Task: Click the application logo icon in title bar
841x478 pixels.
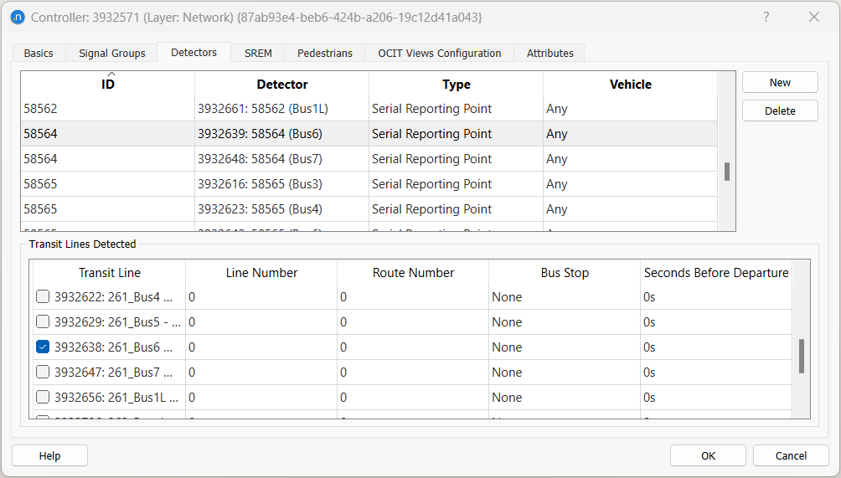Action: (18, 18)
